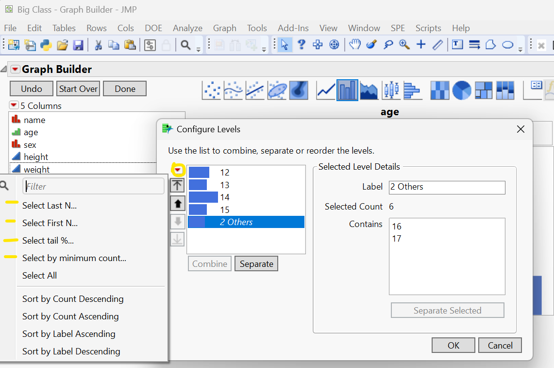The image size is (554, 368).
Task: Choose the Line of Fit element
Action: (x=255, y=90)
